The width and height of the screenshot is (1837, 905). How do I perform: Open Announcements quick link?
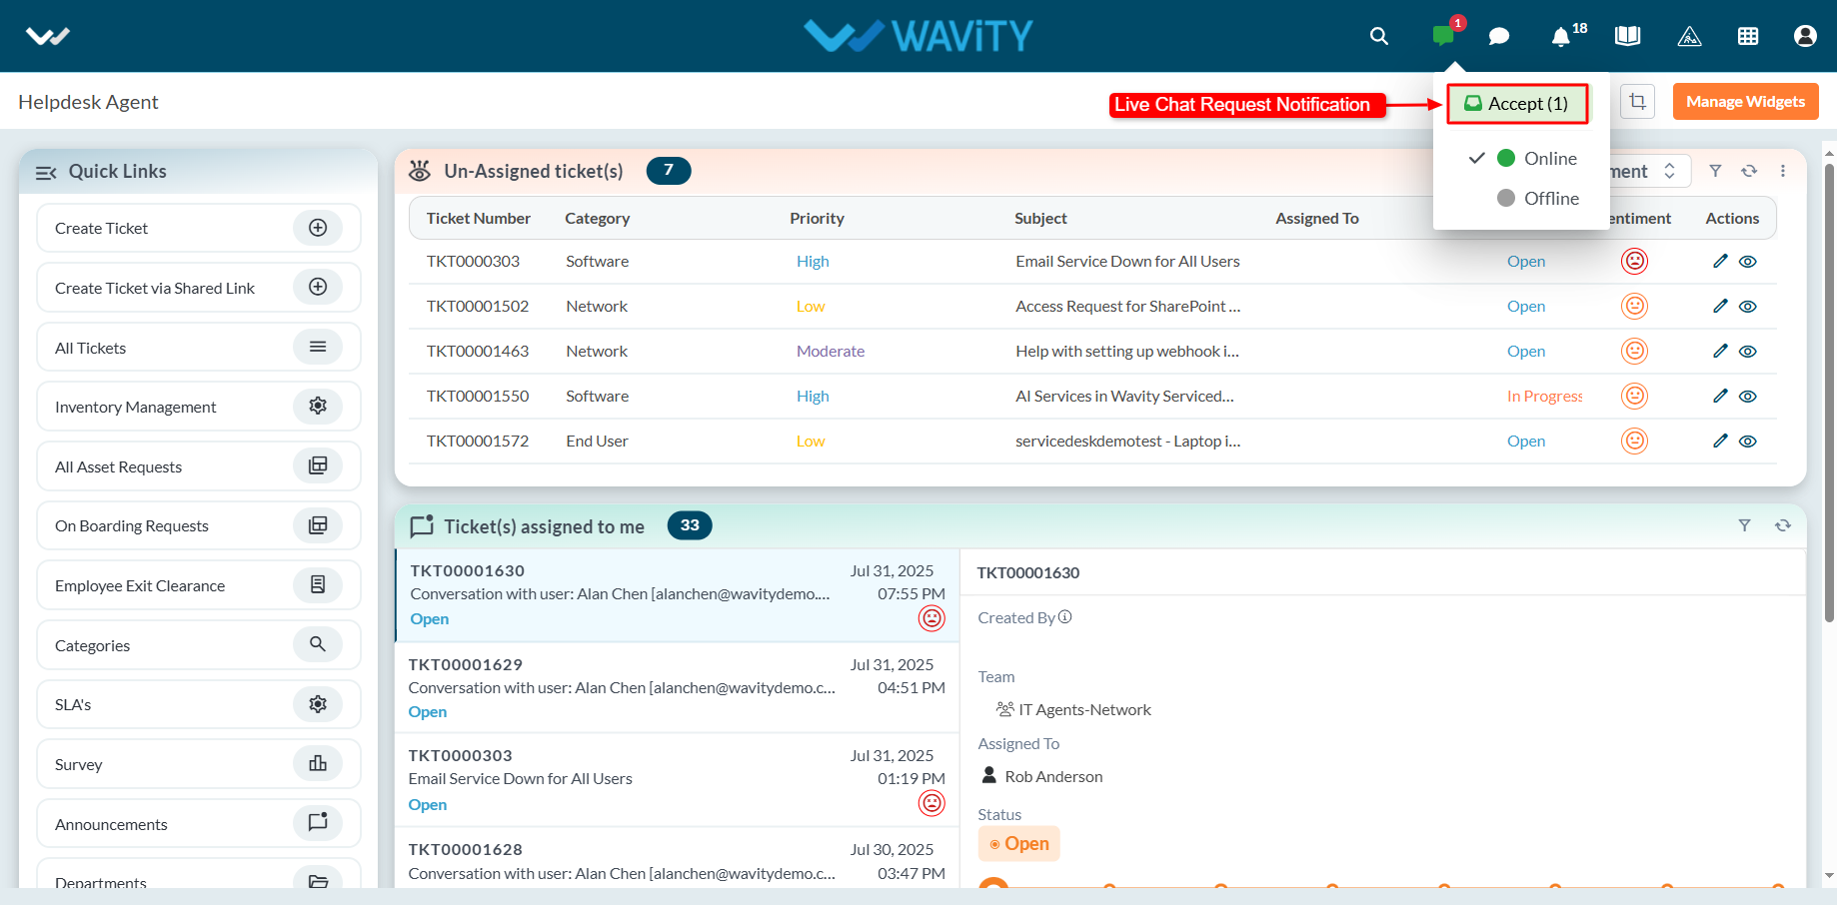pos(199,823)
